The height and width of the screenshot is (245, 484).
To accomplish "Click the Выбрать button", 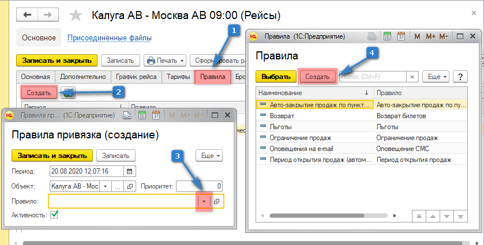I will pos(275,76).
